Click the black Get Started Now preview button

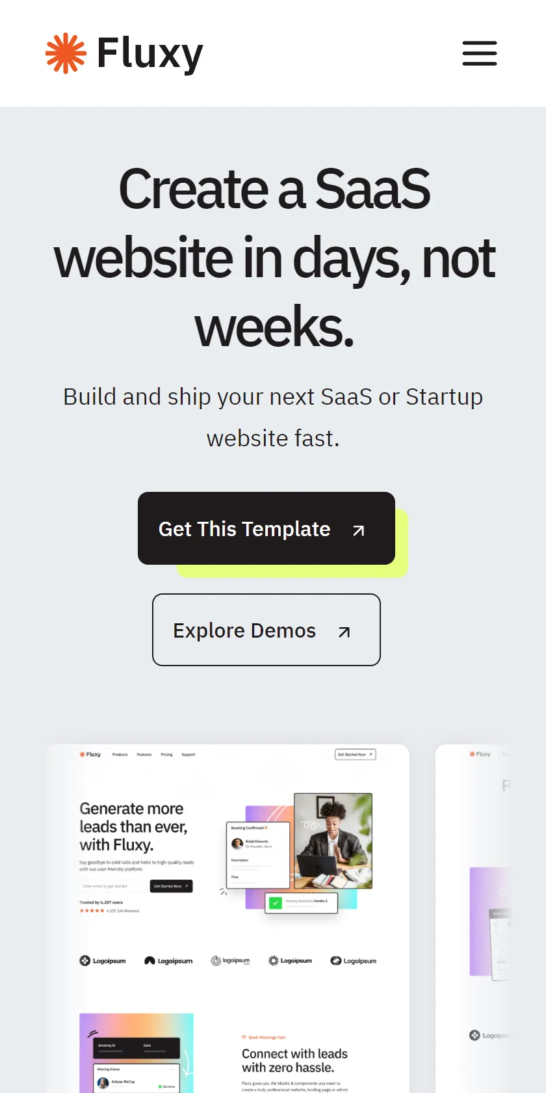pyautogui.click(x=171, y=886)
